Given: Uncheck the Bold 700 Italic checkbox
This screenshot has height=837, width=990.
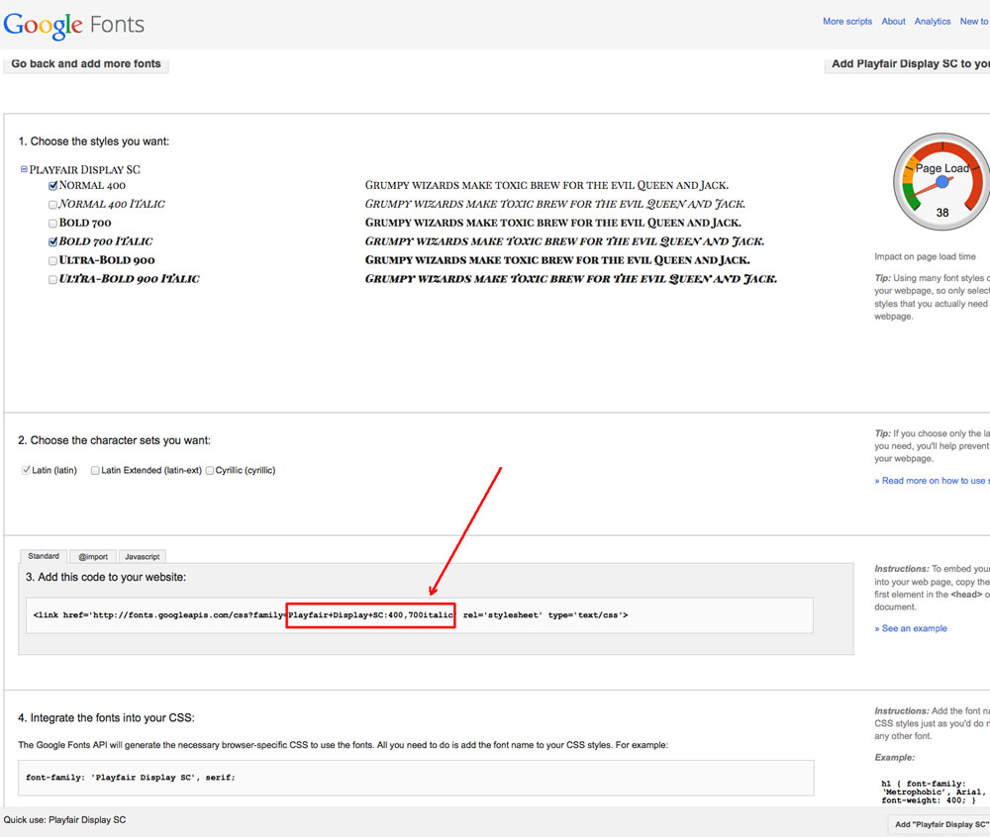Looking at the screenshot, I should 53,241.
